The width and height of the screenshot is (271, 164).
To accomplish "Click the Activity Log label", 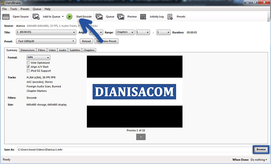I will point(157,17).
